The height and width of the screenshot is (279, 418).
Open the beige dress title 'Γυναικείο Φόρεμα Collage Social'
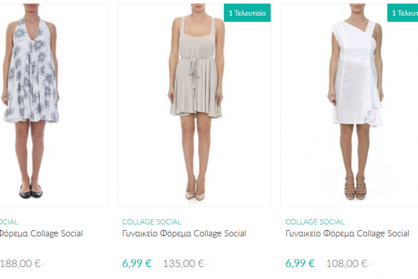click(184, 233)
